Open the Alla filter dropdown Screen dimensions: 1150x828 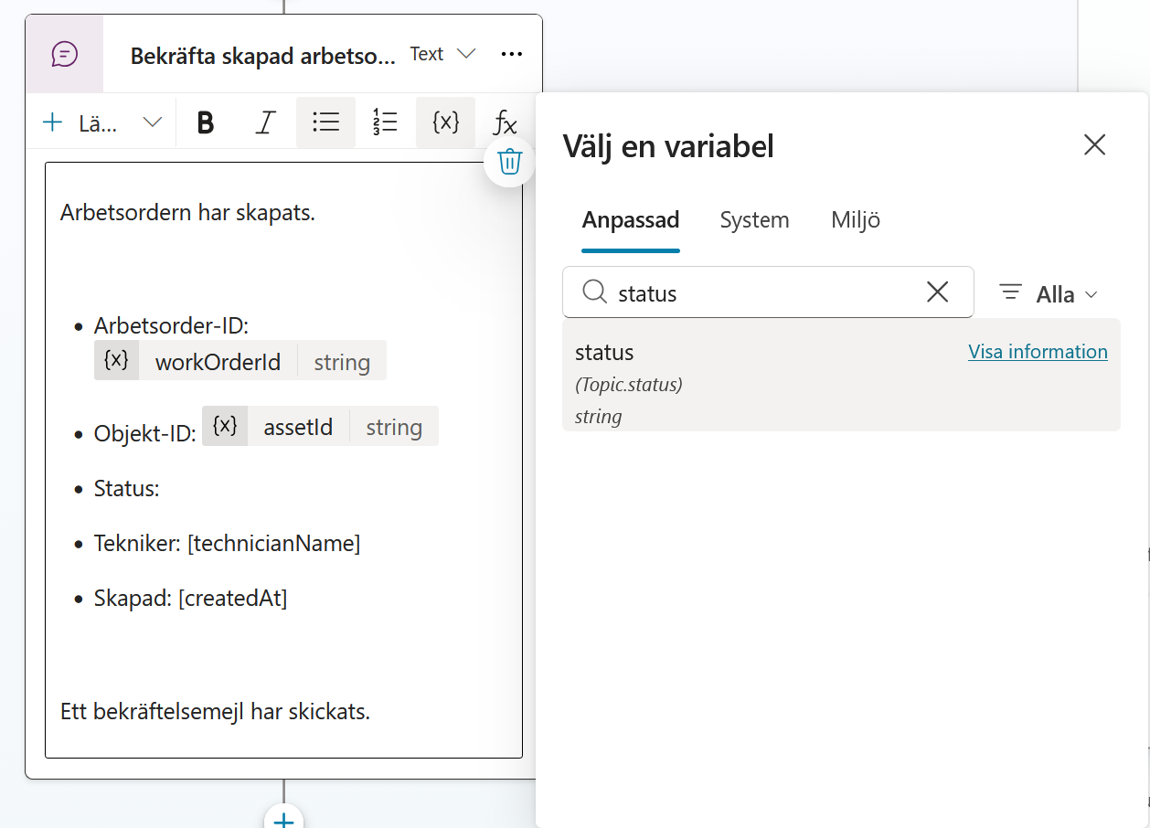pos(1048,294)
